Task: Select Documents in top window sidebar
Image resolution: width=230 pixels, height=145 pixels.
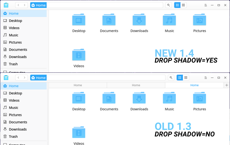Action: 23,50
